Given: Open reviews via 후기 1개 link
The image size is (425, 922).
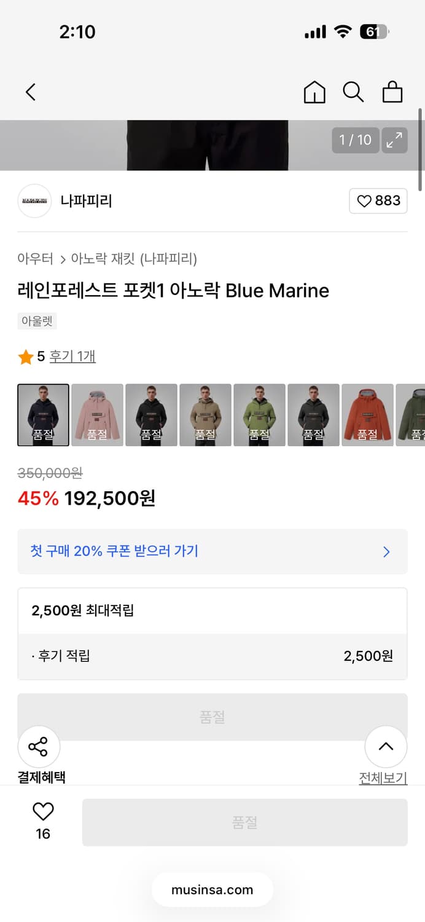Looking at the screenshot, I should click(72, 356).
